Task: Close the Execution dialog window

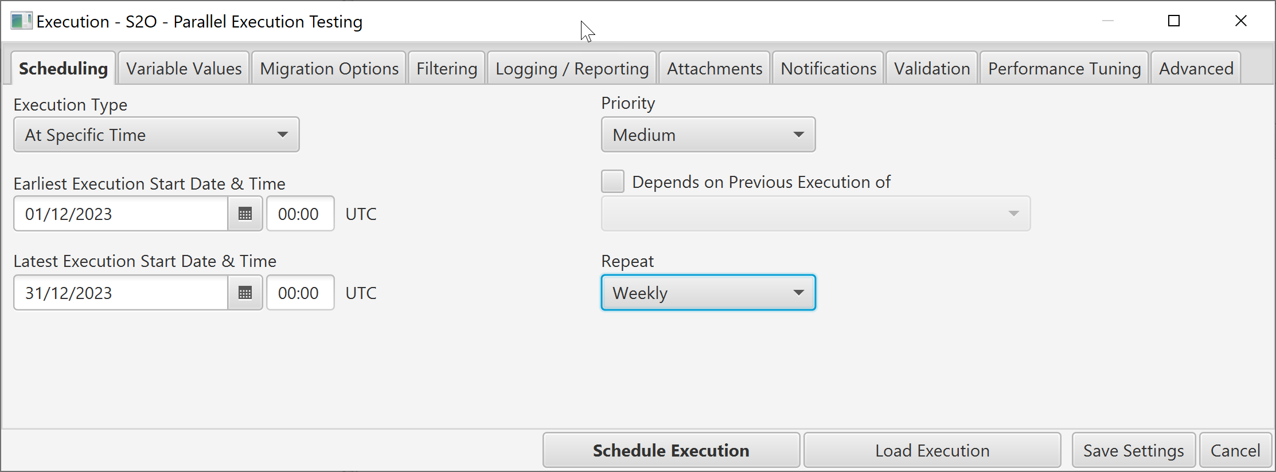Action: pos(1241,21)
